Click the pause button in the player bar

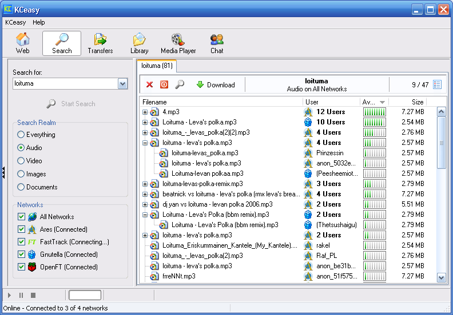click(x=21, y=295)
